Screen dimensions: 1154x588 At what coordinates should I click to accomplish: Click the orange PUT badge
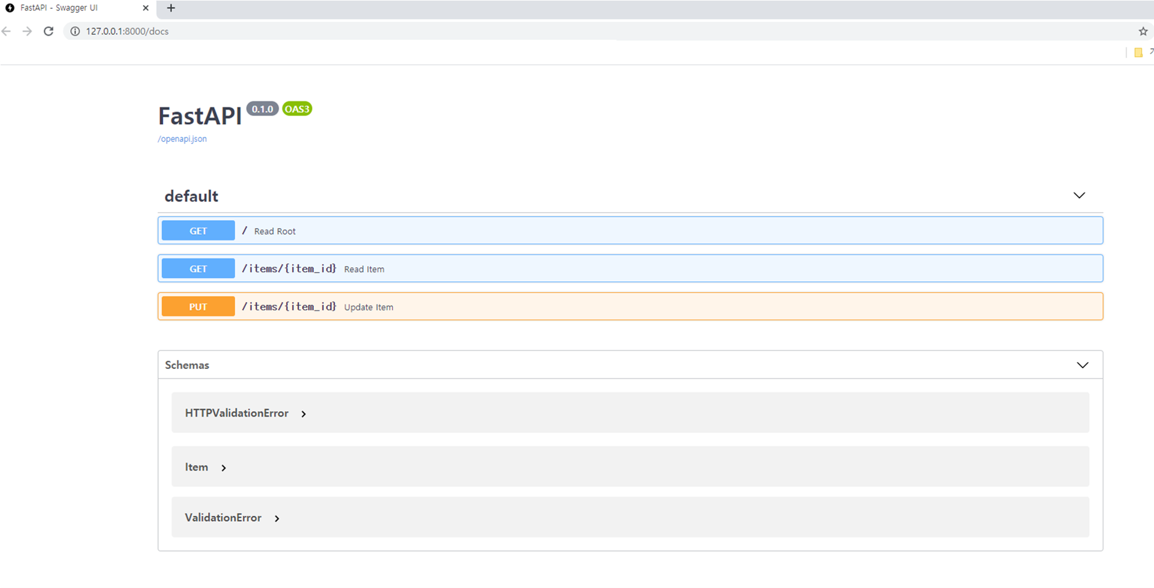coord(198,306)
